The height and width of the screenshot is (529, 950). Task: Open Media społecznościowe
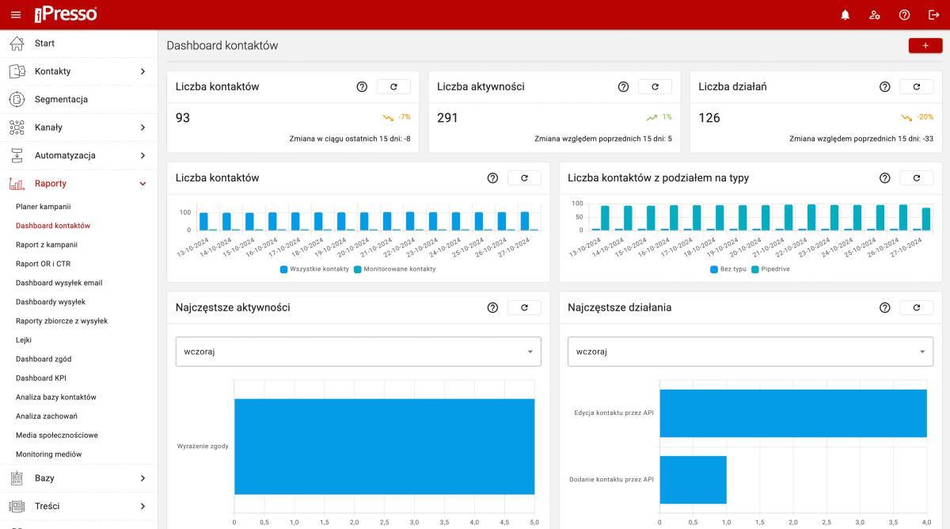click(x=57, y=435)
